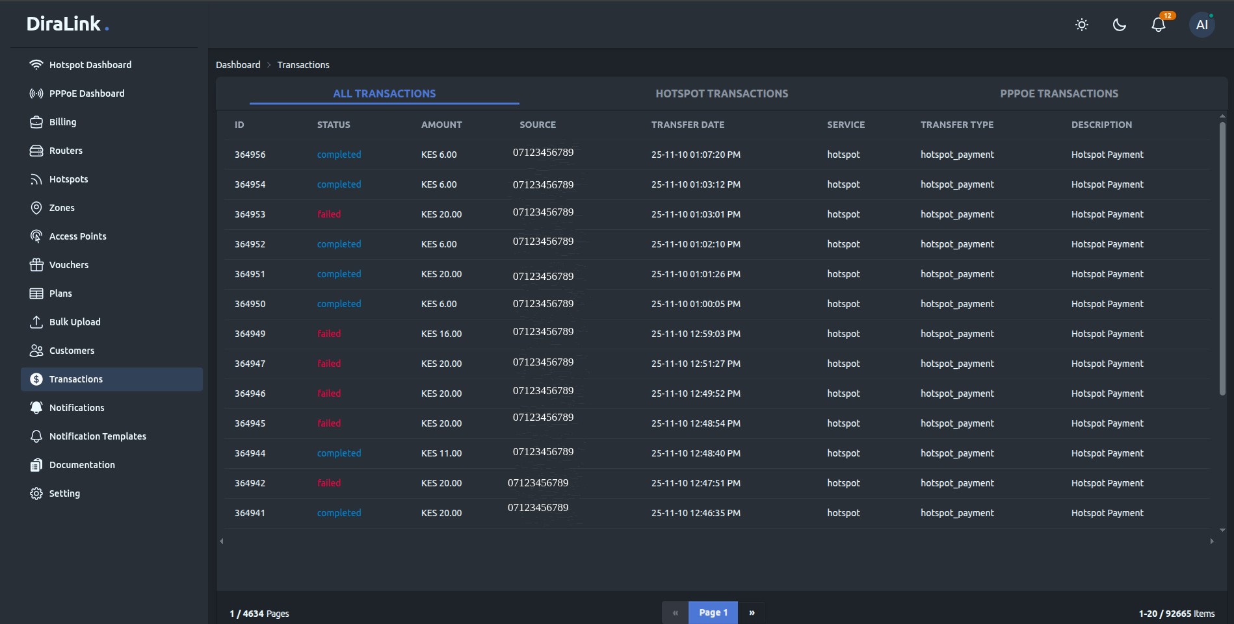Open the AI profile avatar menu
The height and width of the screenshot is (624, 1234).
click(x=1202, y=23)
